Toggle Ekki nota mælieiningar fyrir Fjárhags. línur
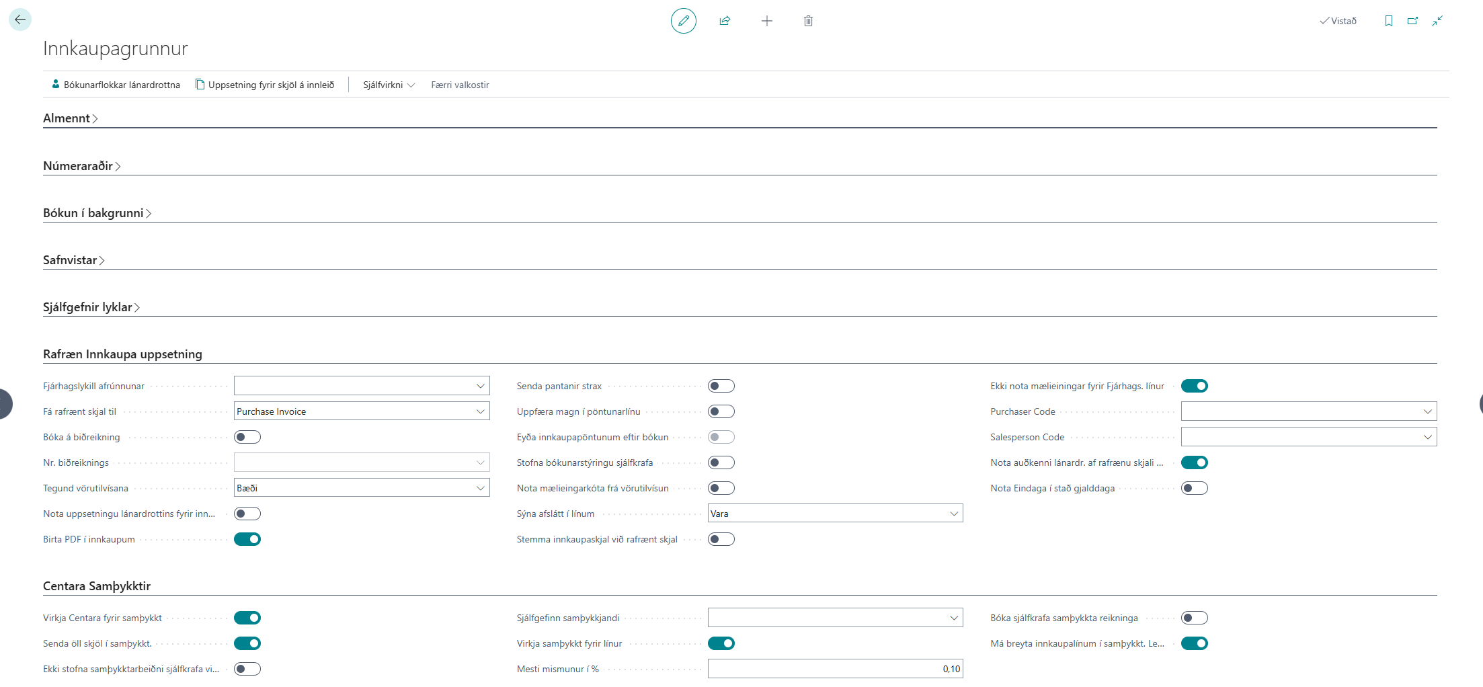Screen dimensions: 1483x687 [x=1195, y=386]
